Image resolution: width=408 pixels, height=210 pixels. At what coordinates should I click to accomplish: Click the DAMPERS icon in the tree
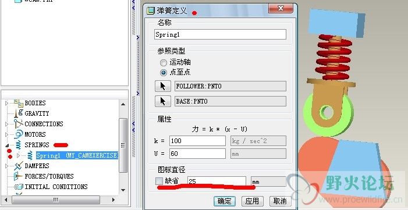point(19,166)
